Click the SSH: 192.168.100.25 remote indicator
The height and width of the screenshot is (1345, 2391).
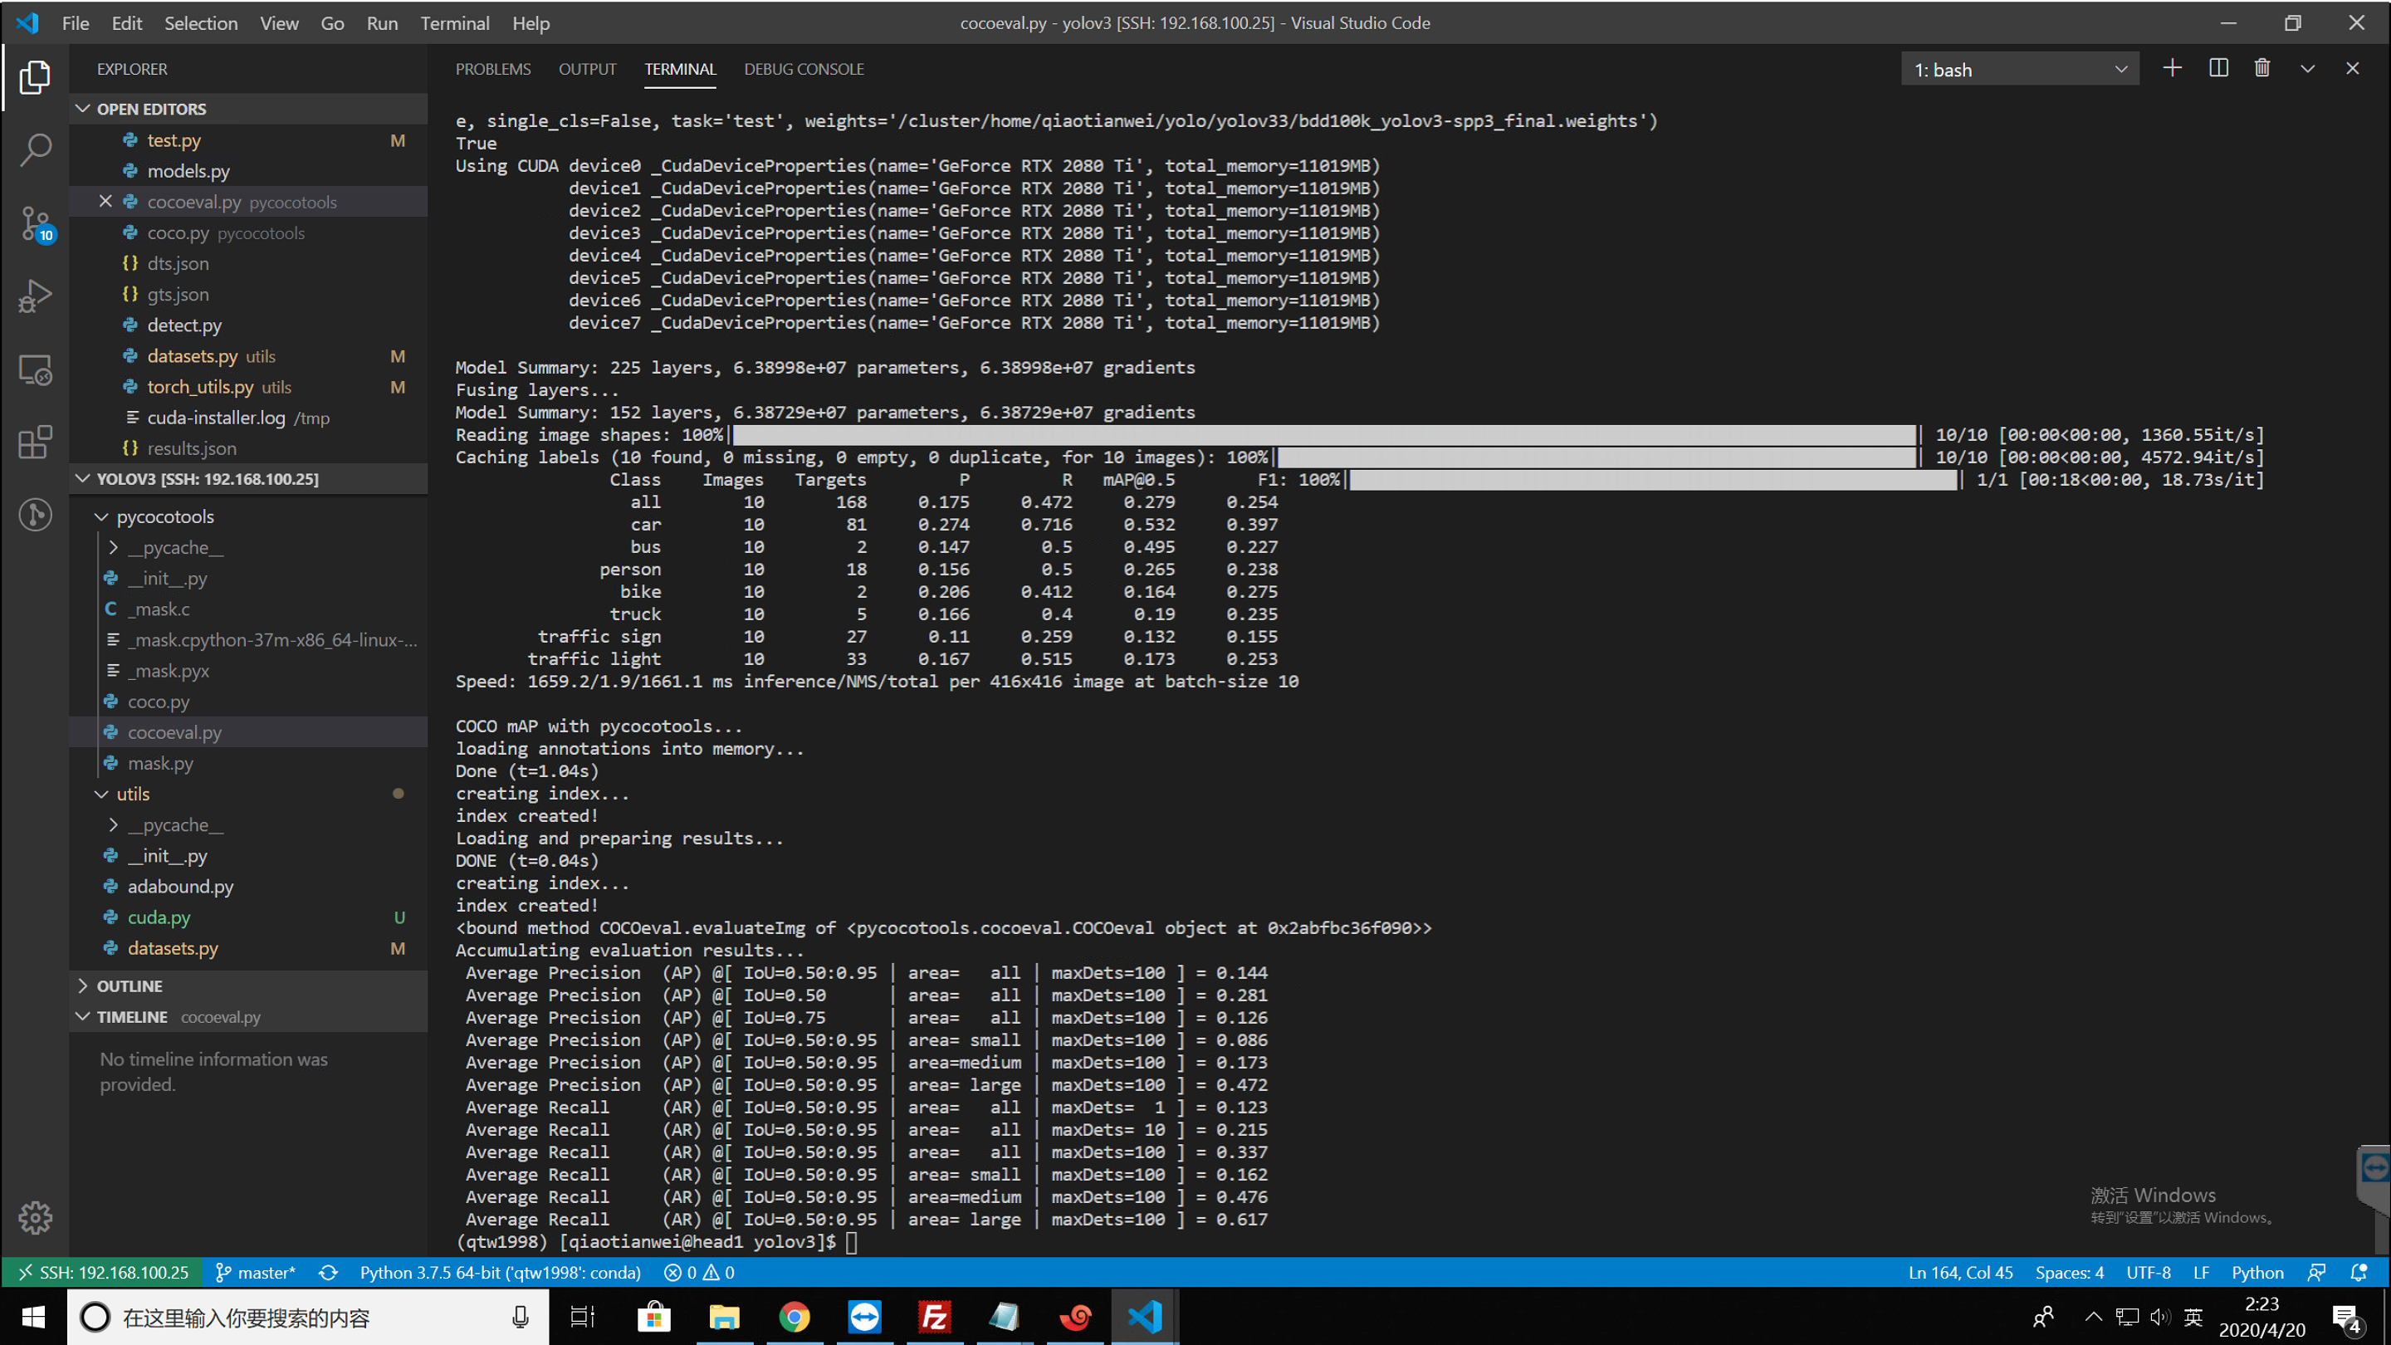[103, 1273]
